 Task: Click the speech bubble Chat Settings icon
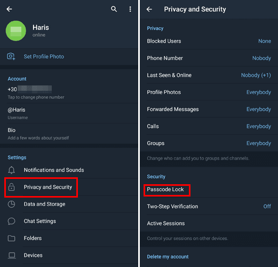click(11, 221)
